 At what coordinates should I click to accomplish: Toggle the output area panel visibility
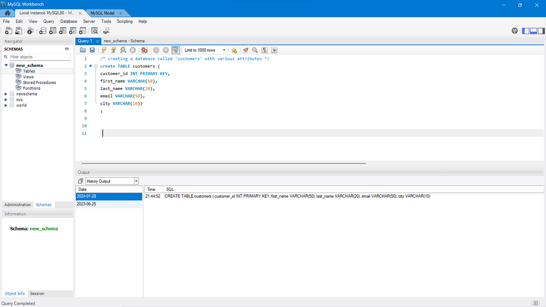pyautogui.click(x=533, y=30)
